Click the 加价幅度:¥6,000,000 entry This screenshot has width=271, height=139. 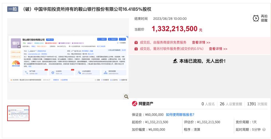(148, 130)
